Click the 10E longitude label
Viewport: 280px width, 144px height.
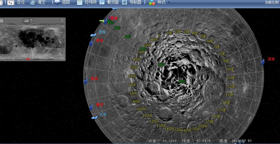169,33
